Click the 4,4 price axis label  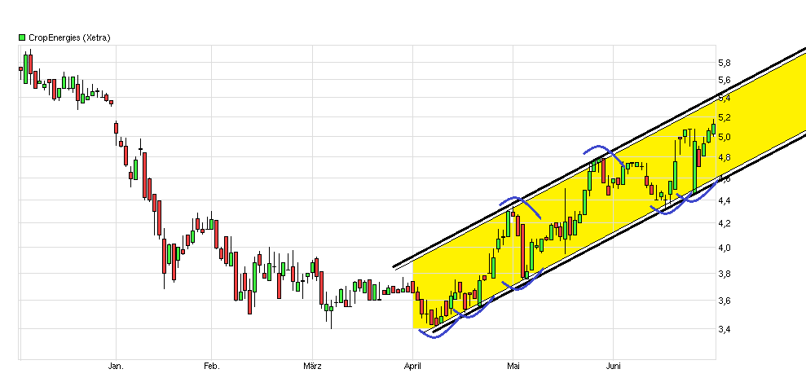(724, 200)
